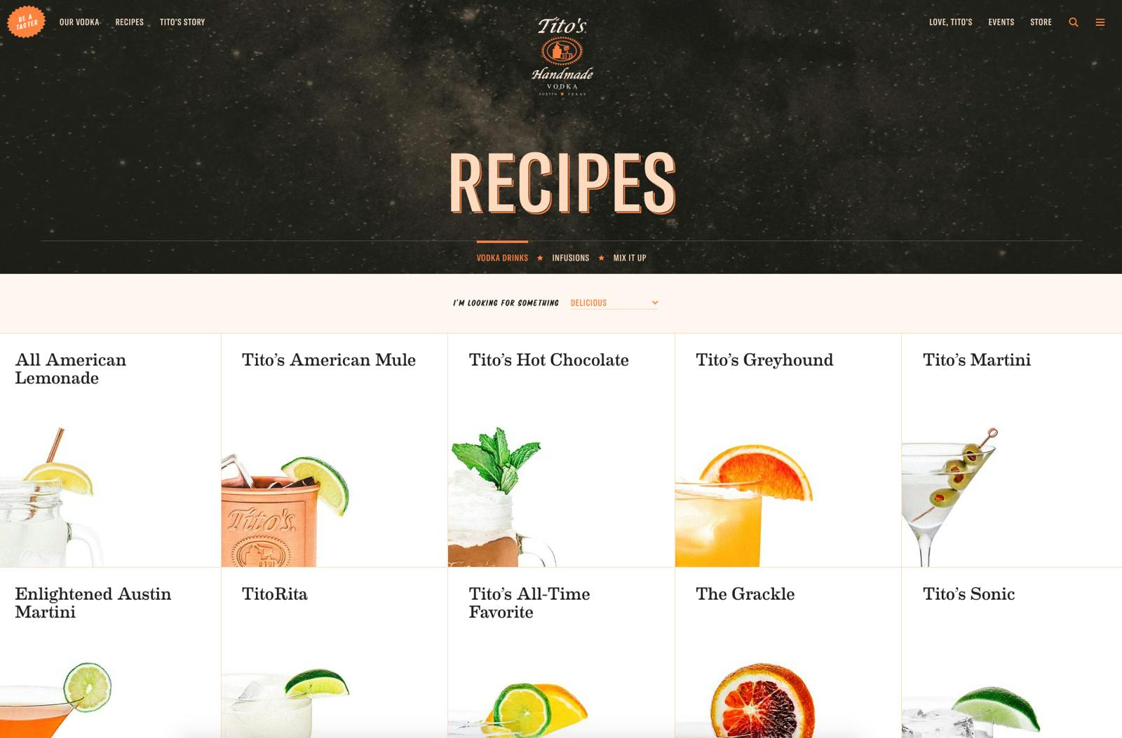This screenshot has height=738, width=1122.
Task: Open the hamburger menu icon
Action: tap(1100, 22)
